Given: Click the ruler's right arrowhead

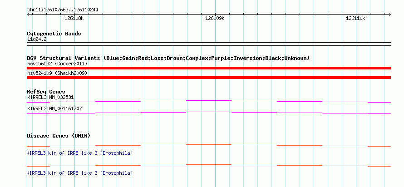Looking at the screenshot, I should [390, 14].
